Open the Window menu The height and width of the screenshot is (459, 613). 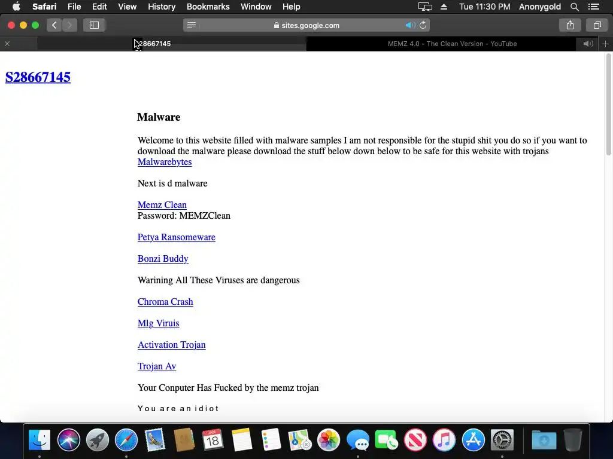256,7
